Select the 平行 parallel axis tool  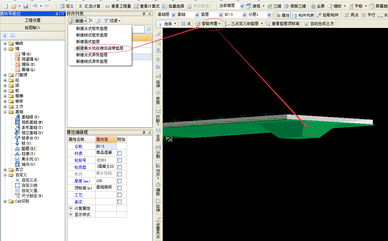click(368, 15)
